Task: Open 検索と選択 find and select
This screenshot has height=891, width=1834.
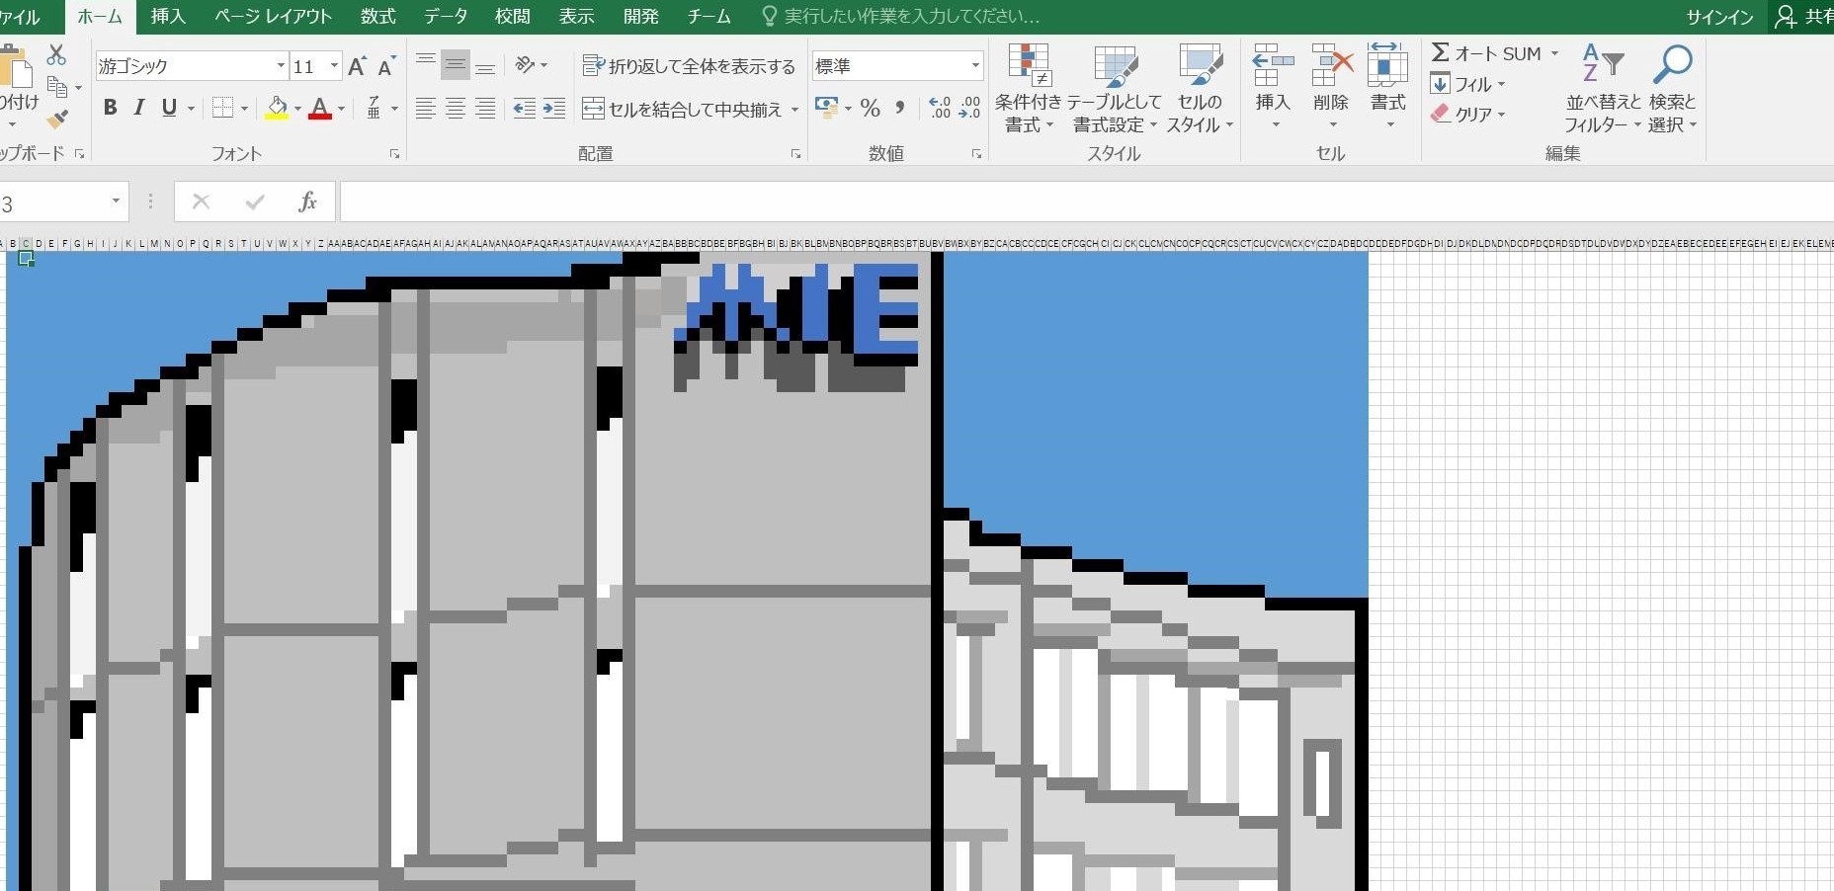Action: [1672, 89]
